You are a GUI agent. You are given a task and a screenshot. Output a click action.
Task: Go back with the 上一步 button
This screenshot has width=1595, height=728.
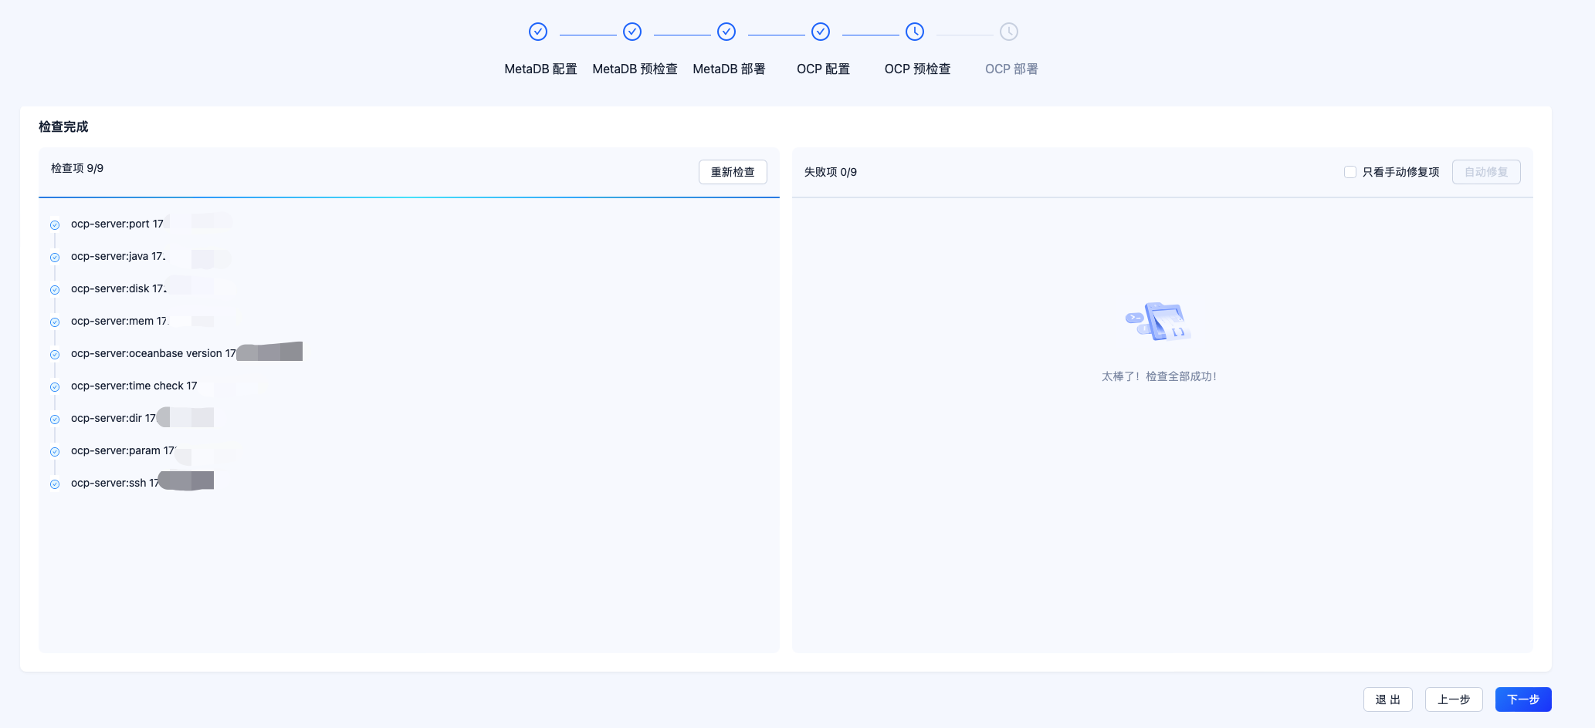pos(1454,699)
